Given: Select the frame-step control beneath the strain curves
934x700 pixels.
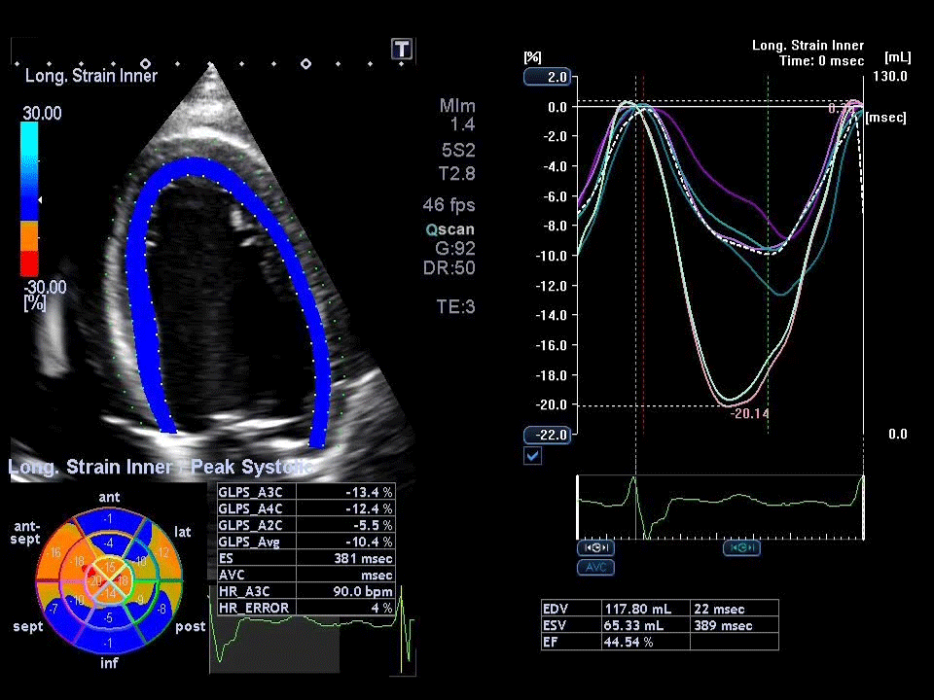Looking at the screenshot, I should (742, 547).
